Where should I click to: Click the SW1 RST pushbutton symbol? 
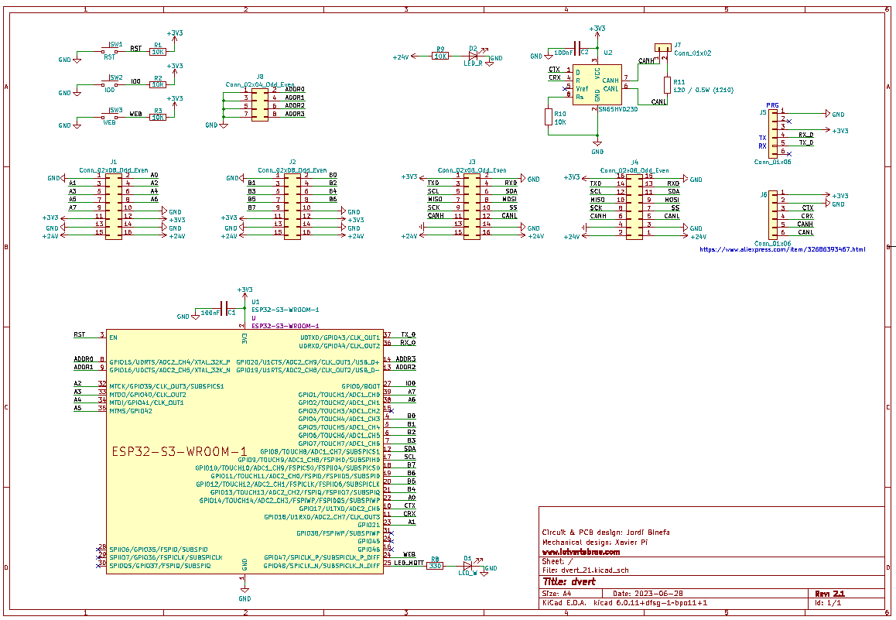(109, 51)
